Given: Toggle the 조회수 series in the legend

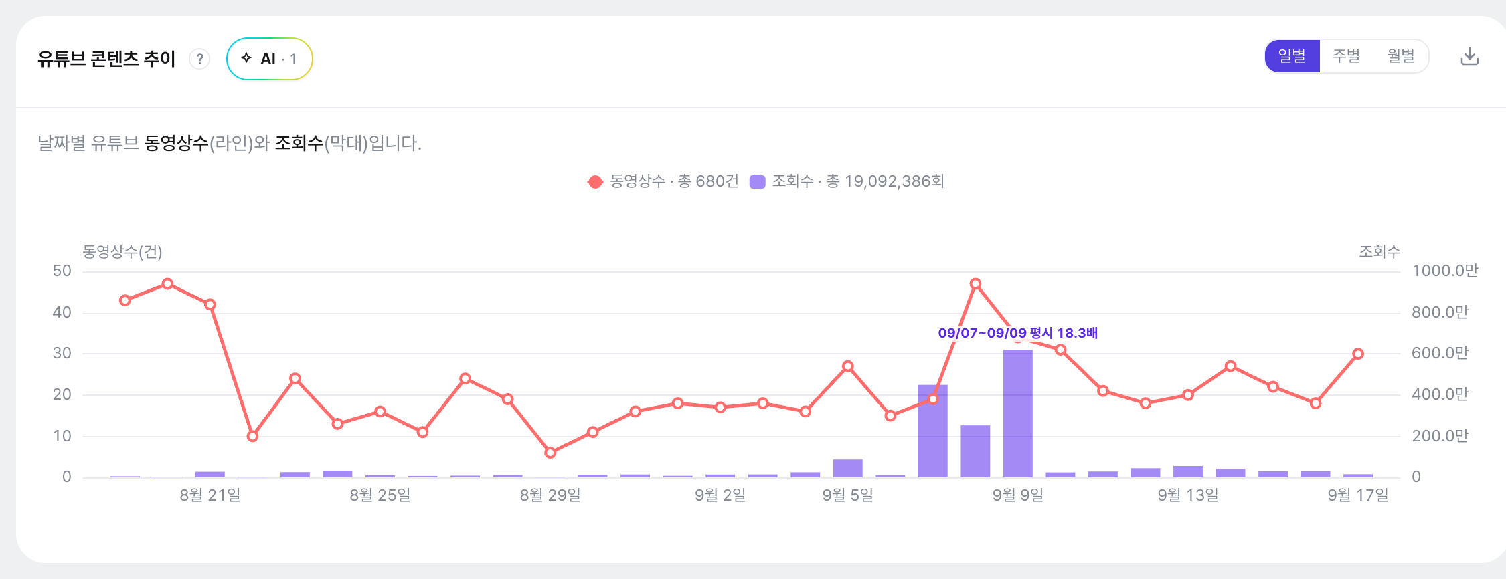Looking at the screenshot, I should (x=847, y=181).
